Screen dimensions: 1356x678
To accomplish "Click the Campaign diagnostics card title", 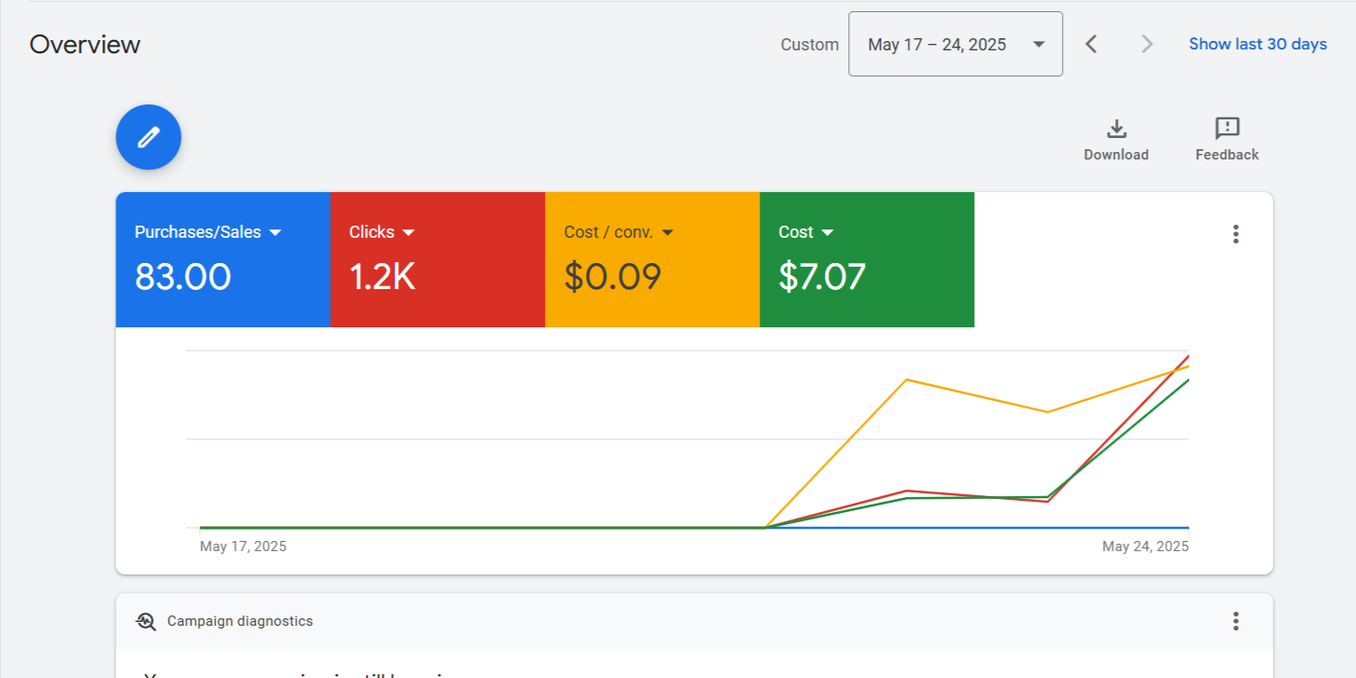I will coord(240,621).
